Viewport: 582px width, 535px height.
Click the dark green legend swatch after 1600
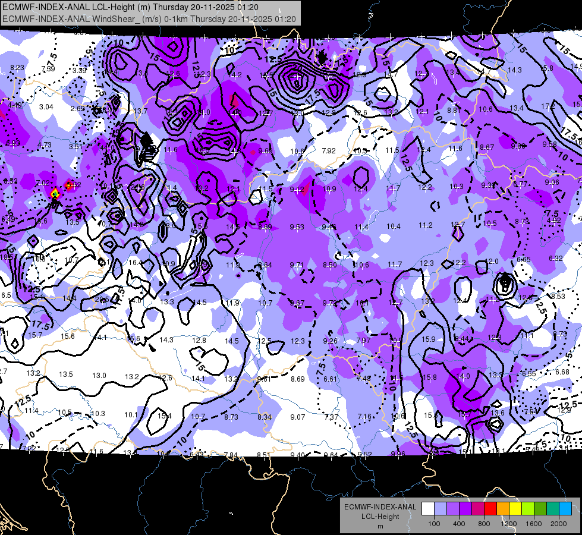pos(540,509)
